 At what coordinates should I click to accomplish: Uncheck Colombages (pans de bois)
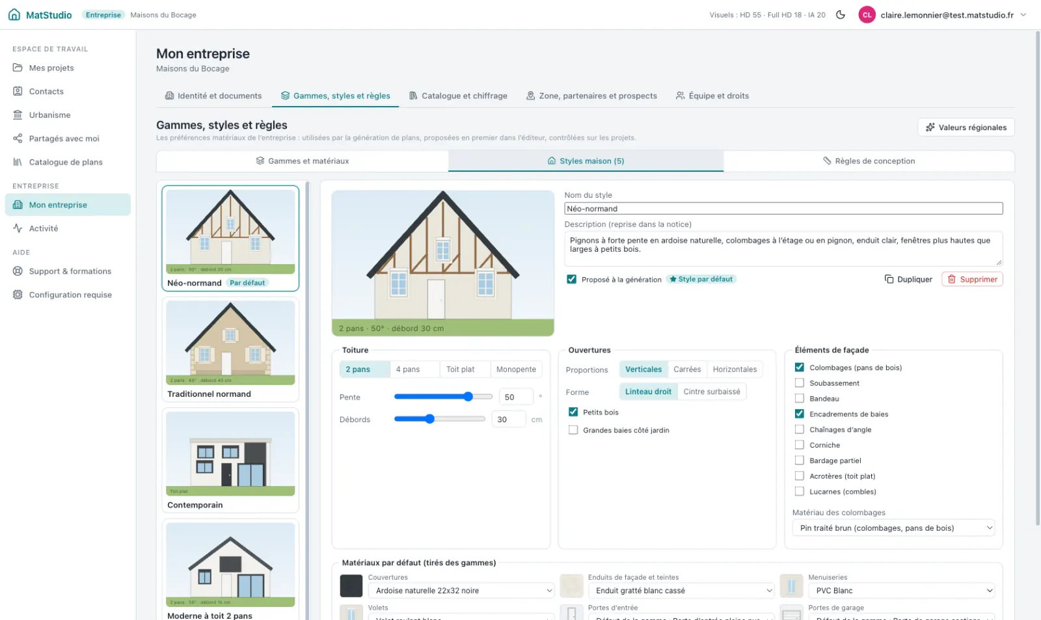pyautogui.click(x=800, y=368)
